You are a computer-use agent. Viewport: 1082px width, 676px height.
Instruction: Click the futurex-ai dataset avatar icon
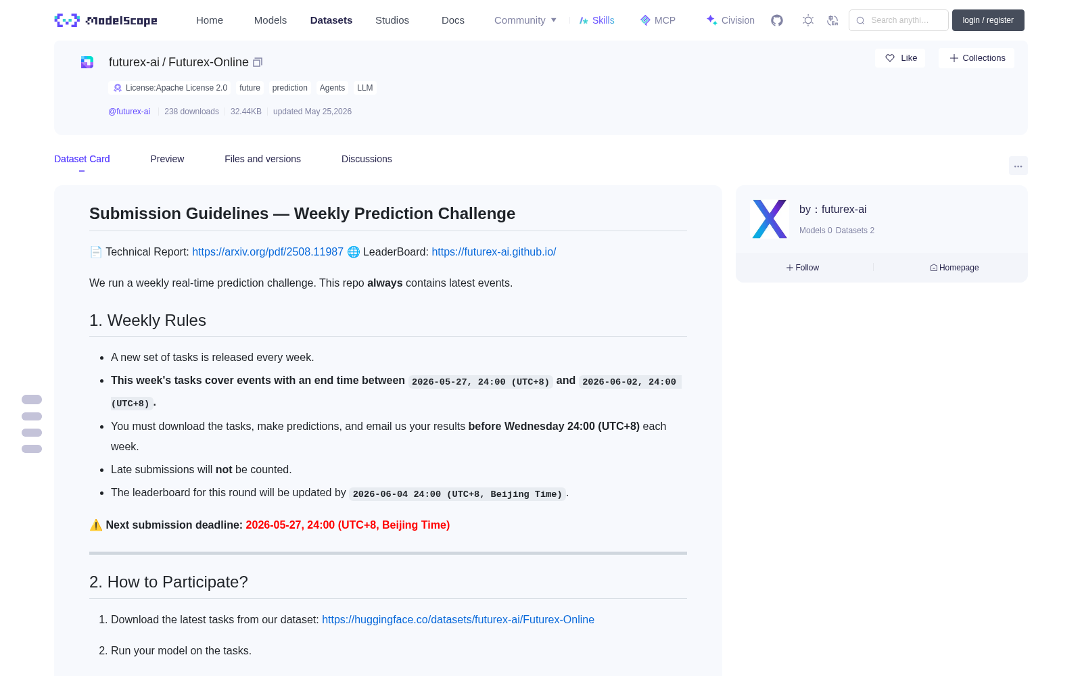(87, 62)
